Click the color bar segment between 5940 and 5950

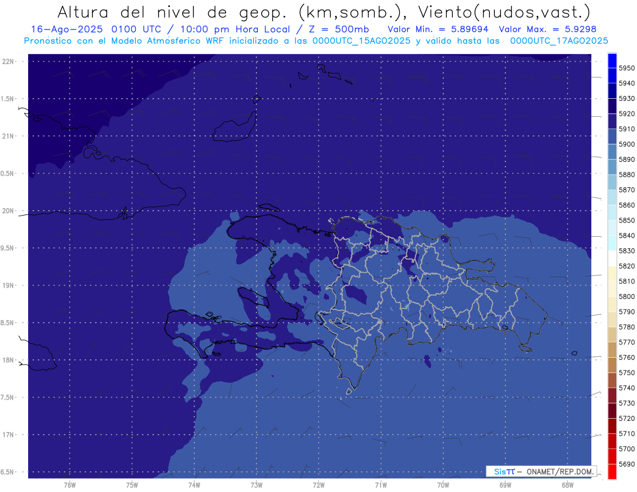[x=612, y=75]
